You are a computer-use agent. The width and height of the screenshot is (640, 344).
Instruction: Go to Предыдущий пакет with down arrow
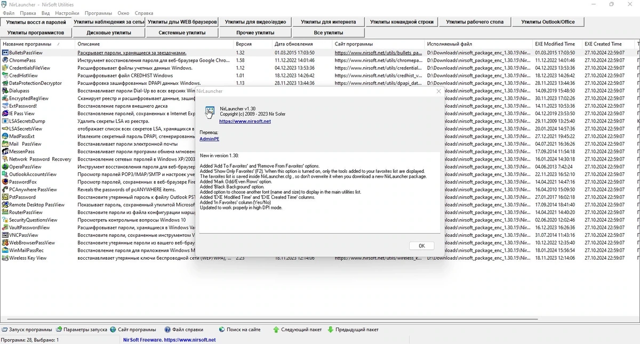[353, 330]
